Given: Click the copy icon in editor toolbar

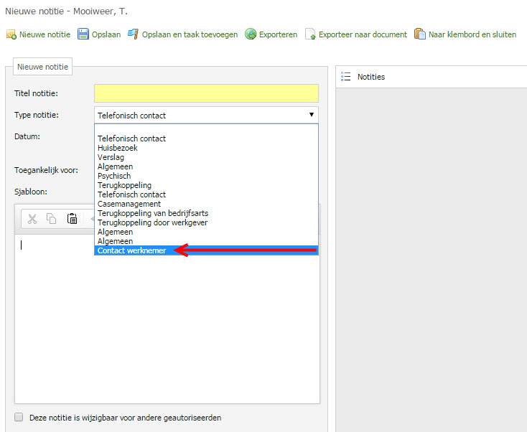Looking at the screenshot, I should [52, 219].
